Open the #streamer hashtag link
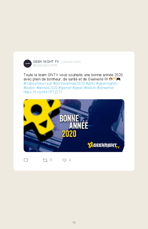Viewport: 148px width, 229px height. click(105, 88)
